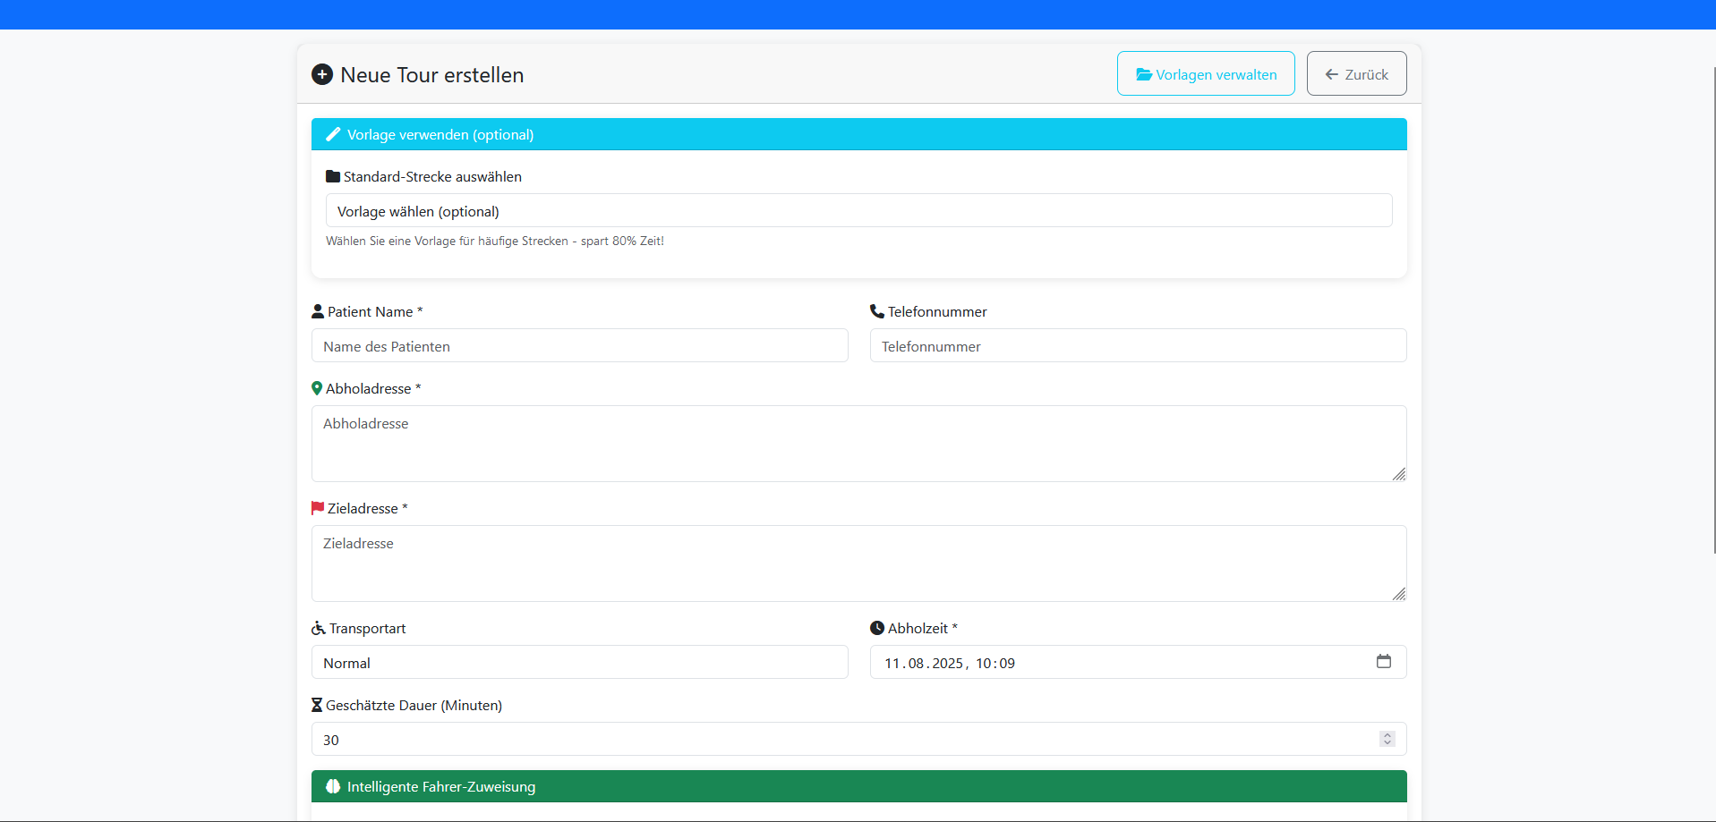Click the phone icon next to Telefonnummer
1716x822 pixels.
(x=876, y=310)
